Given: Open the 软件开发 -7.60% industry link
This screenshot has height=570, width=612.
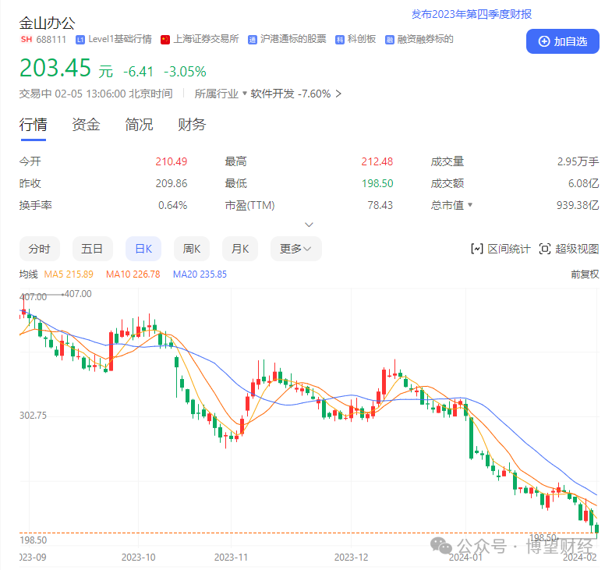Looking at the screenshot, I should (290, 94).
